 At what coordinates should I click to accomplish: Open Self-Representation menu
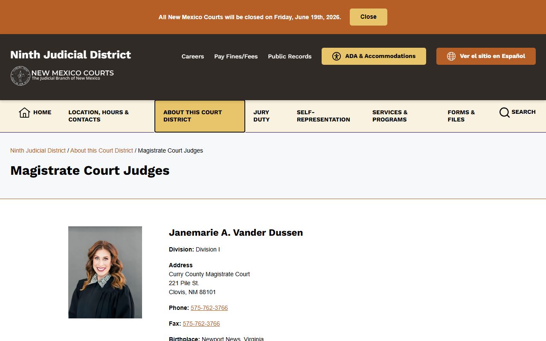(323, 116)
